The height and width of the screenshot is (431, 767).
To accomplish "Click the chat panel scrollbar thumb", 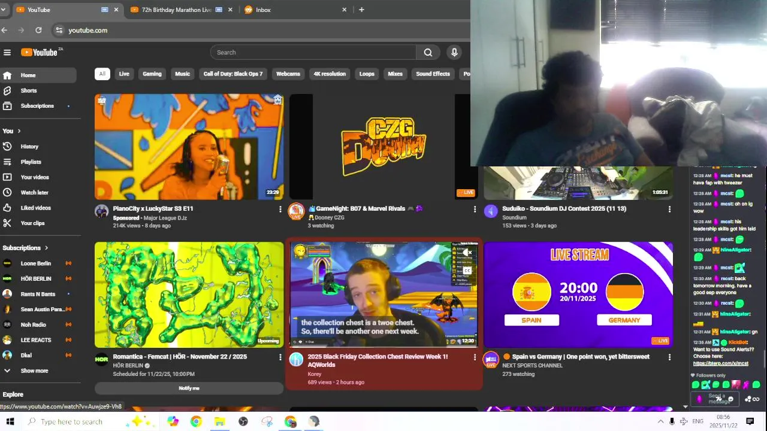I will (763, 358).
